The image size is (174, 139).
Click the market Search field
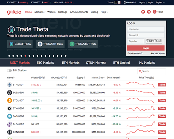pyautogui.click(x=152, y=71)
